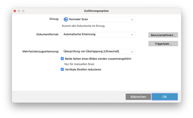193x118 pixels.
Task: Click the scanner icon beside Normaler Scan
Action: [66, 20]
